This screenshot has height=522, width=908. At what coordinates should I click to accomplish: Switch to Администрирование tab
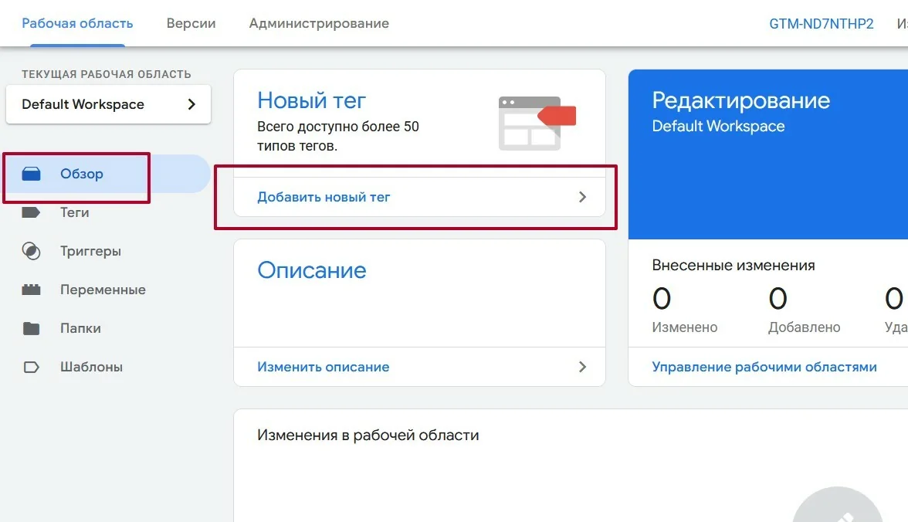coord(319,24)
